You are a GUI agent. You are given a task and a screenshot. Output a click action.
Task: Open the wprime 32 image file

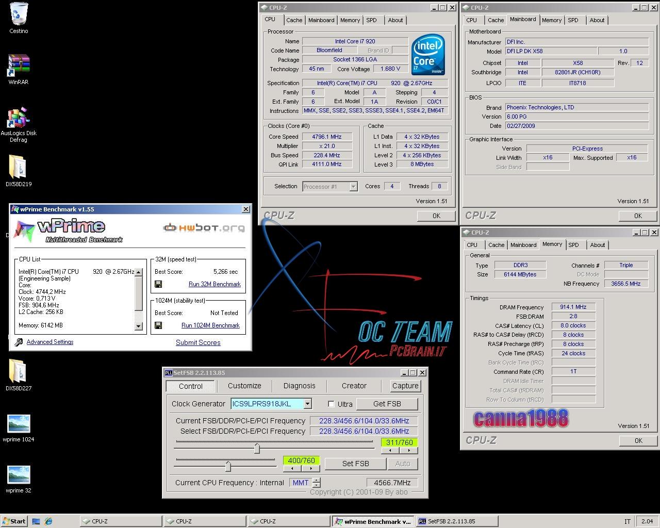(19, 475)
